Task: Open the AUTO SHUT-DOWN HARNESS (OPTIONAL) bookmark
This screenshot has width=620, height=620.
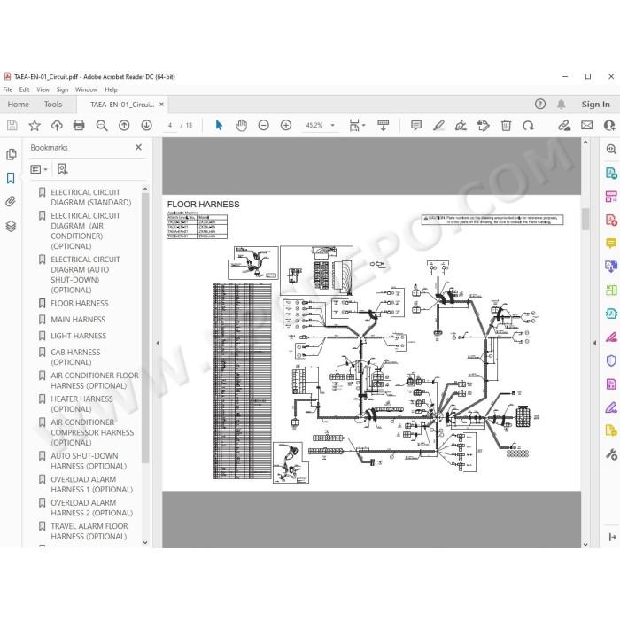Action: click(x=89, y=461)
